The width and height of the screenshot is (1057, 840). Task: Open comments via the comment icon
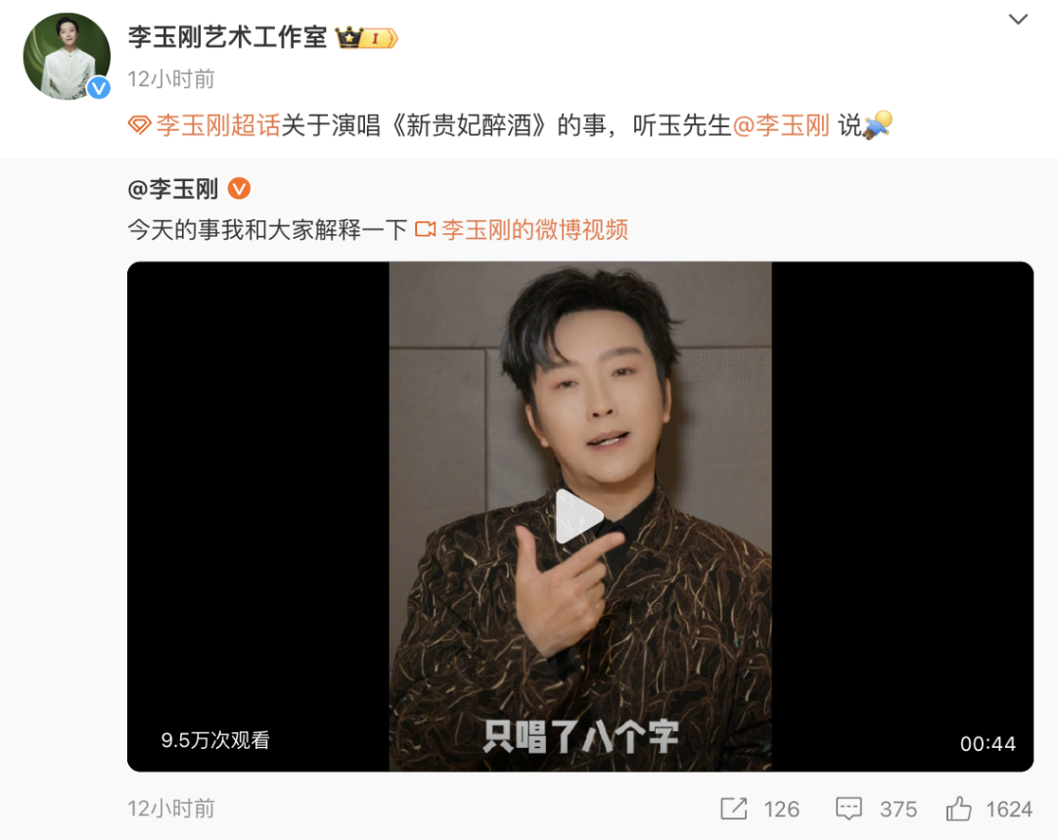pyautogui.click(x=849, y=809)
